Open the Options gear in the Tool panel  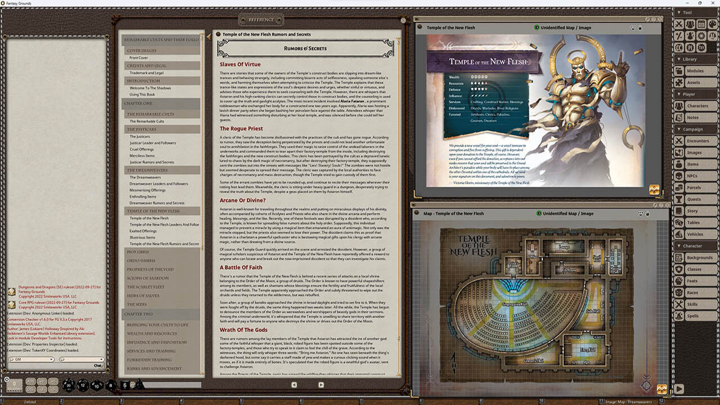pyautogui.click(x=701, y=35)
